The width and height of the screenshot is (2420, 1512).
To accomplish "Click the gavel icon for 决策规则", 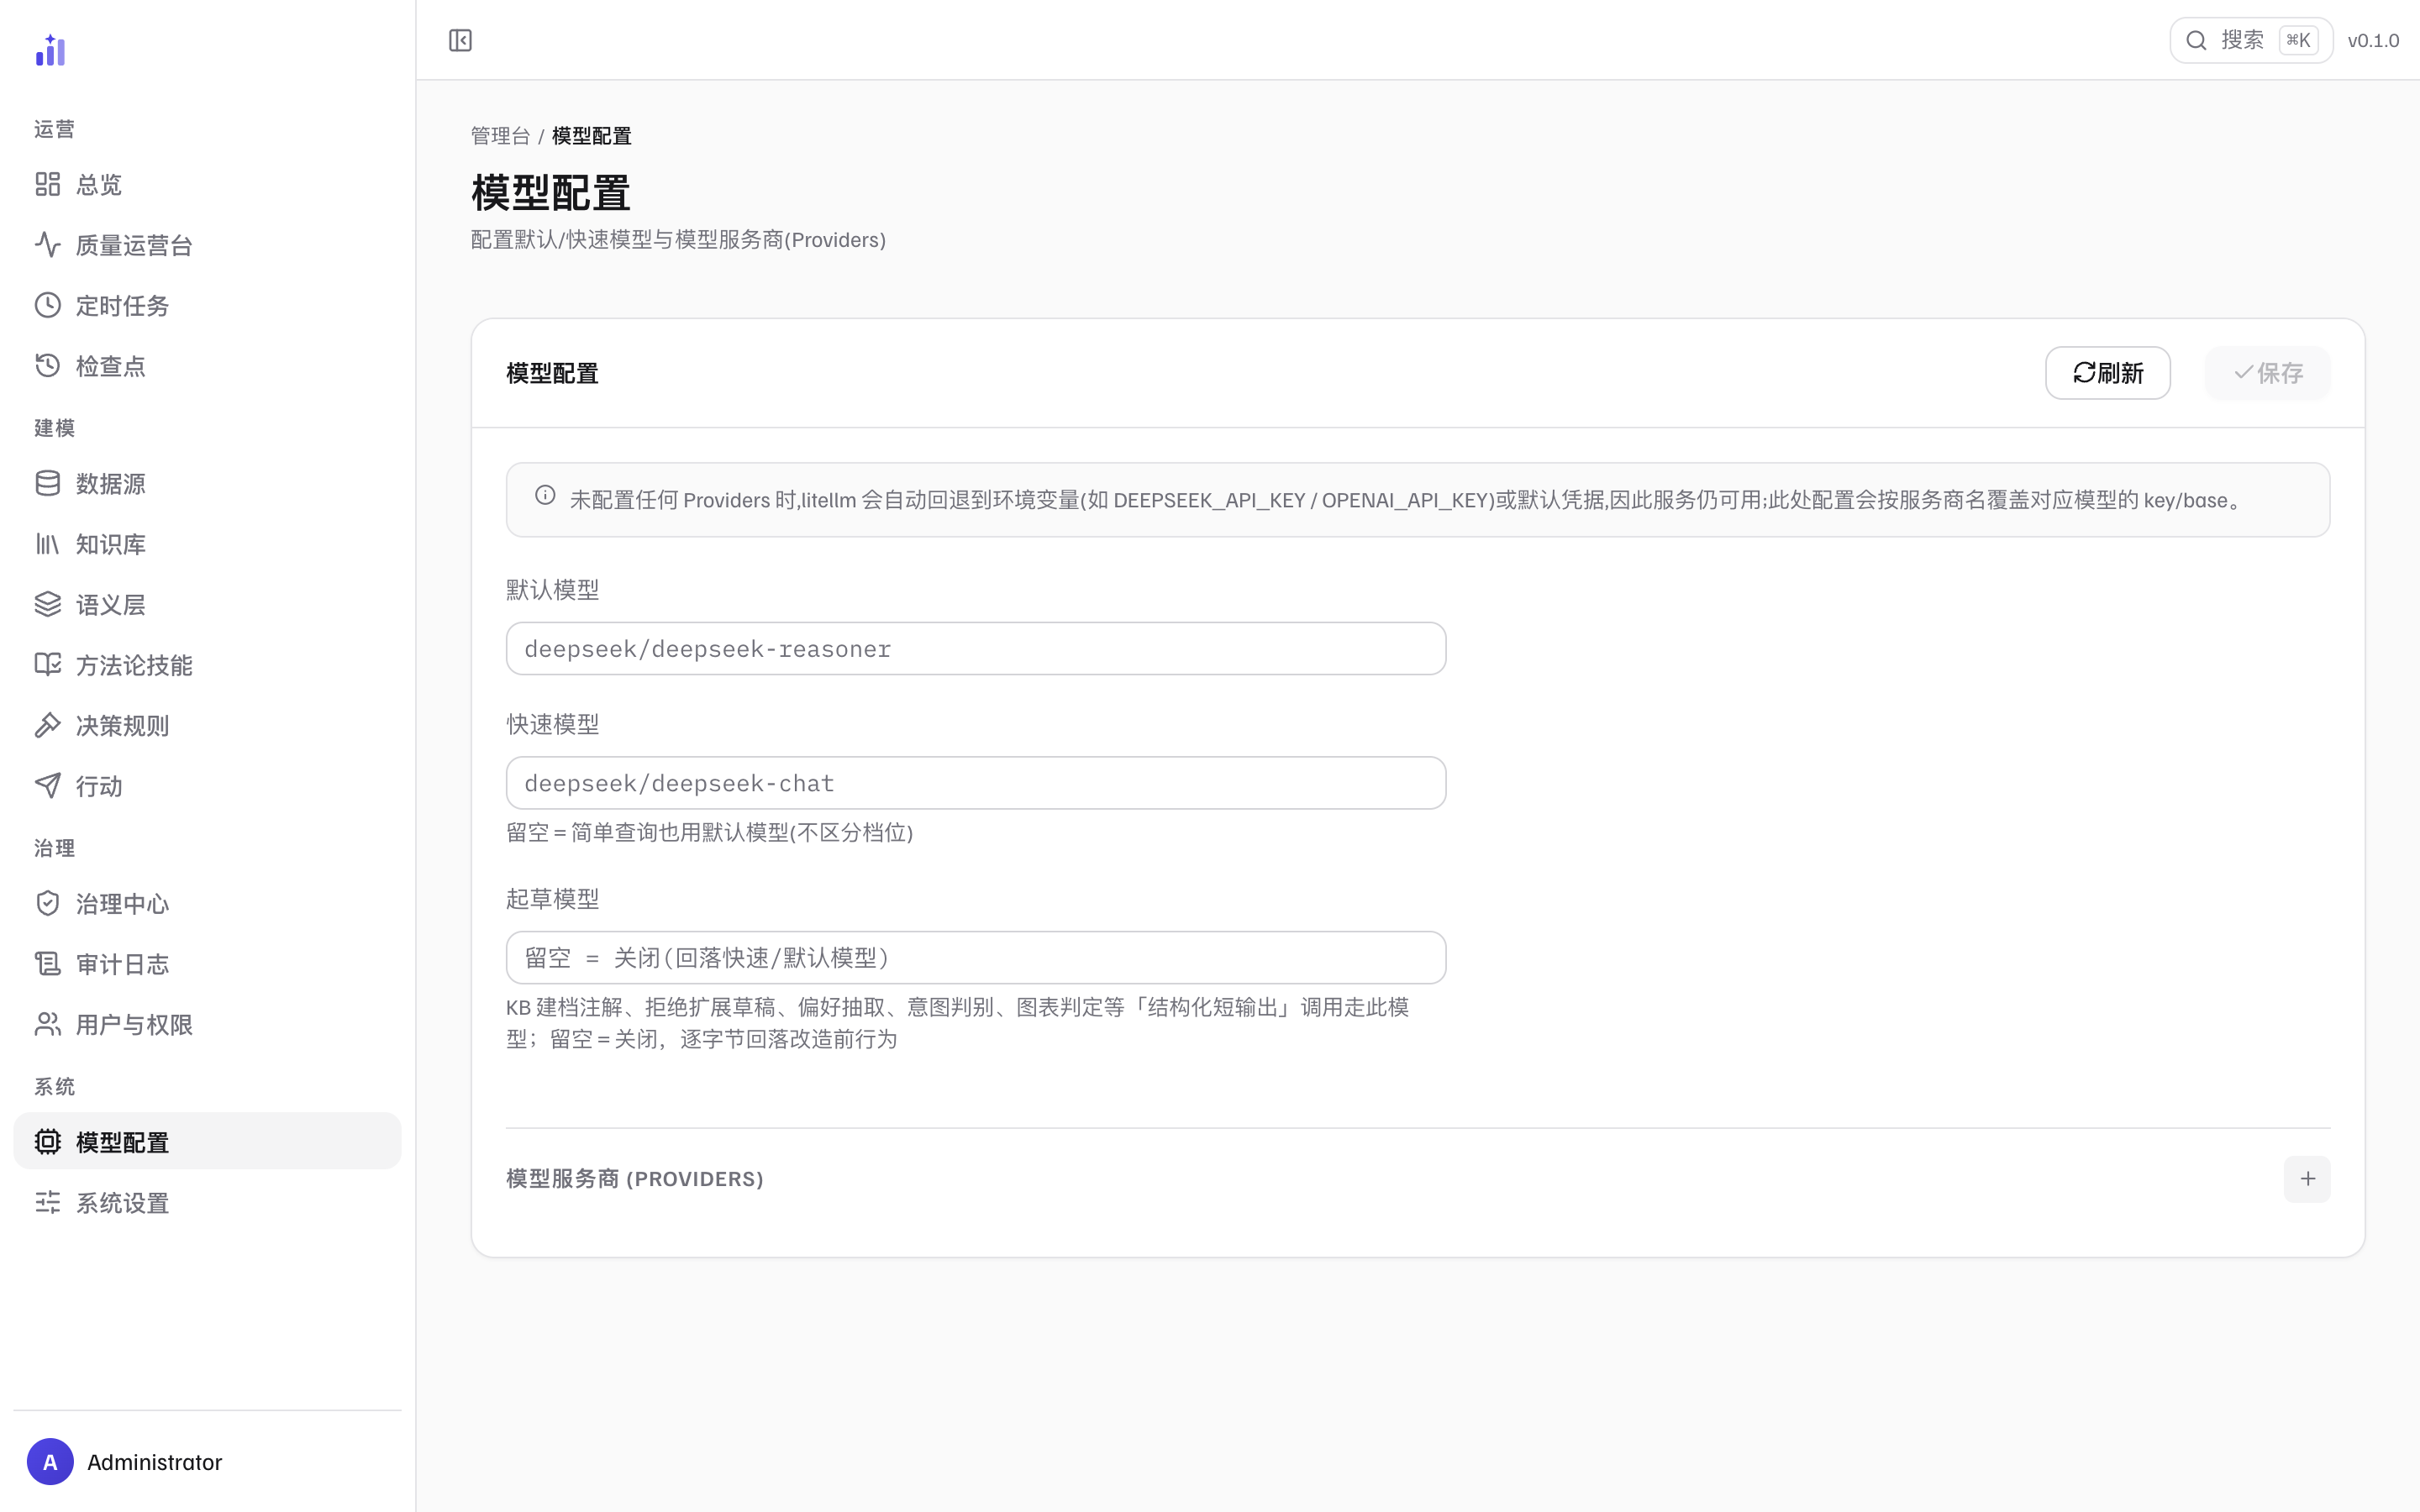I will pyautogui.click(x=48, y=726).
